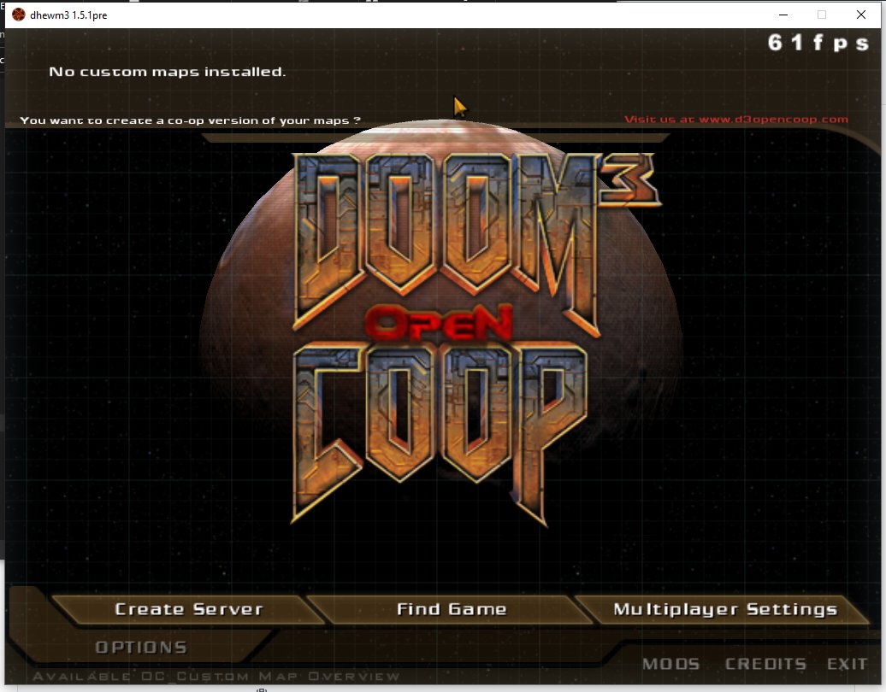
Task: Click the 'No custom maps installed.' text
Action: (x=168, y=72)
